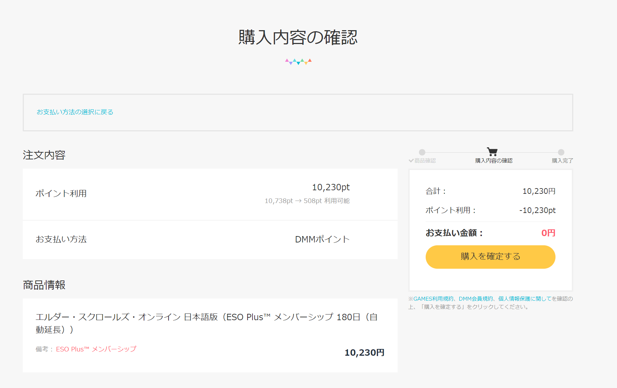Screen dimensions: 617x388
Task: Click the ESO Plus™ メンバーシップ remark text
Action: [x=96, y=349]
